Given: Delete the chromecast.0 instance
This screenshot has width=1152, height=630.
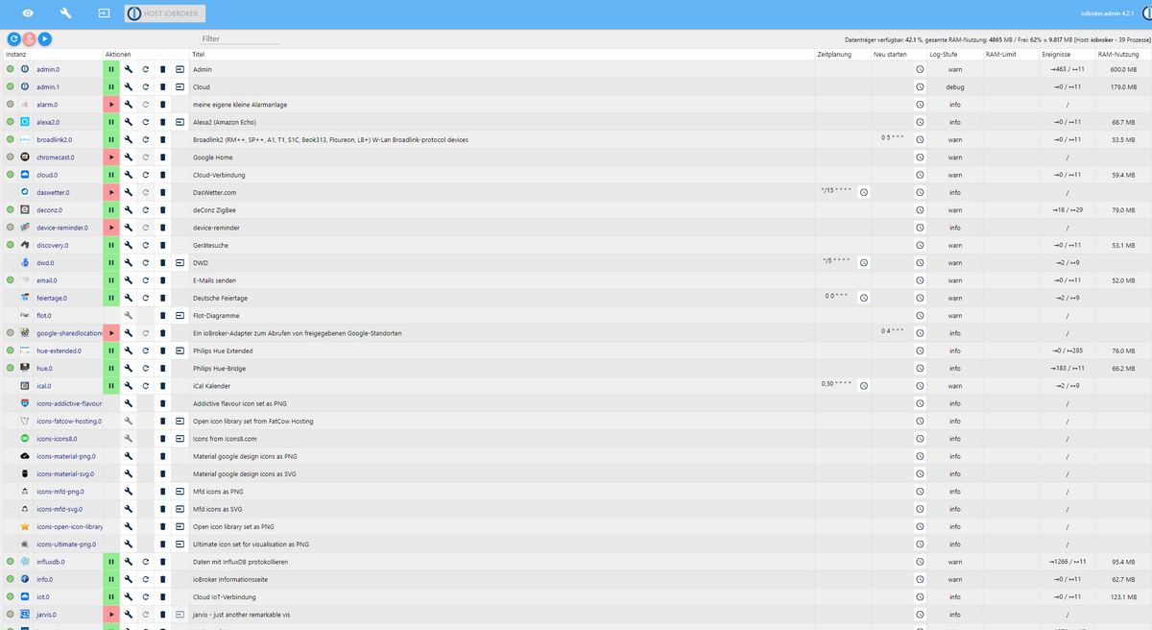Looking at the screenshot, I should coord(163,157).
